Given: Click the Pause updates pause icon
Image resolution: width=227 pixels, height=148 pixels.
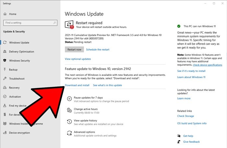Looking at the screenshot, I should tap(69, 99).
